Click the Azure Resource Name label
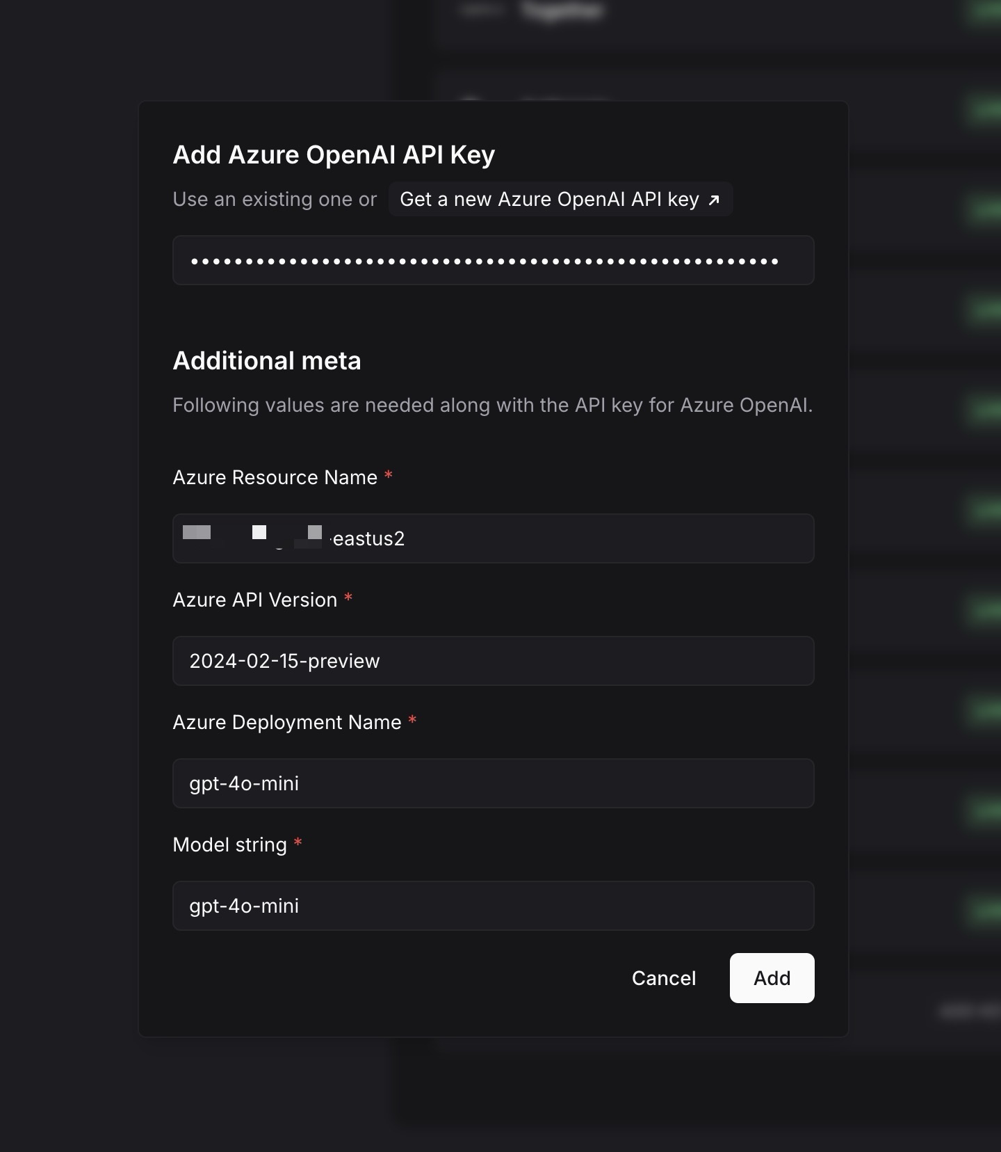 coord(275,477)
